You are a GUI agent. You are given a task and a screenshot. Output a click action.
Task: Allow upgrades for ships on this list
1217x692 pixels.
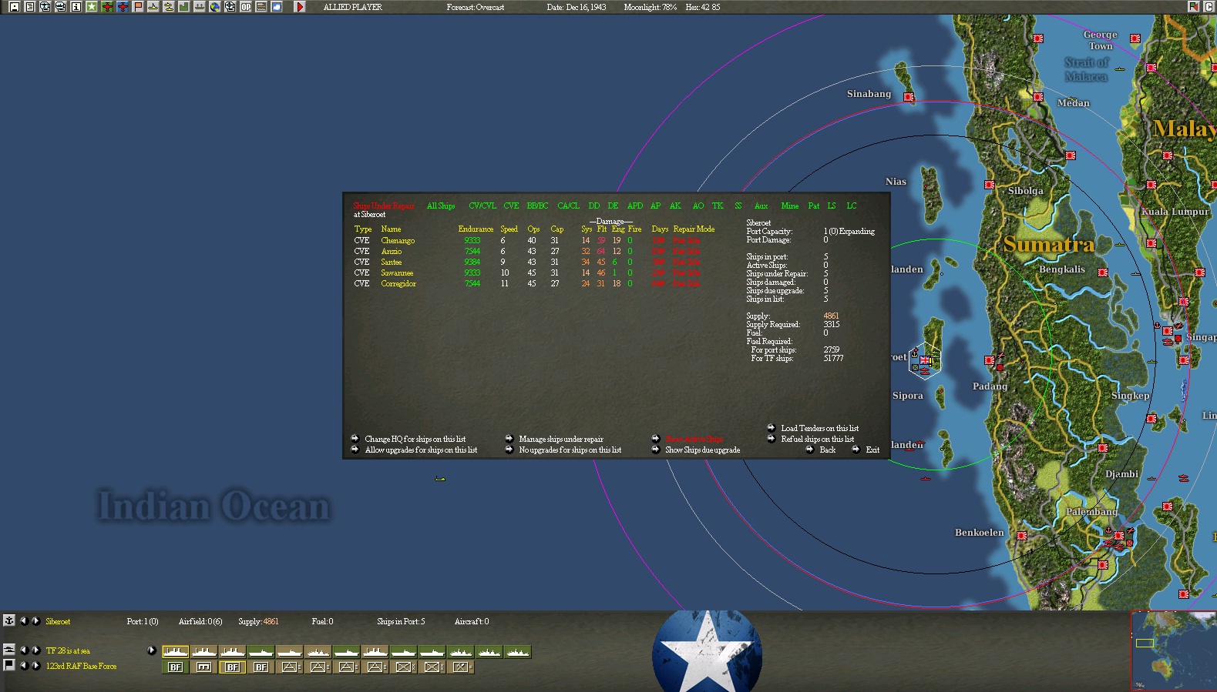tap(421, 450)
